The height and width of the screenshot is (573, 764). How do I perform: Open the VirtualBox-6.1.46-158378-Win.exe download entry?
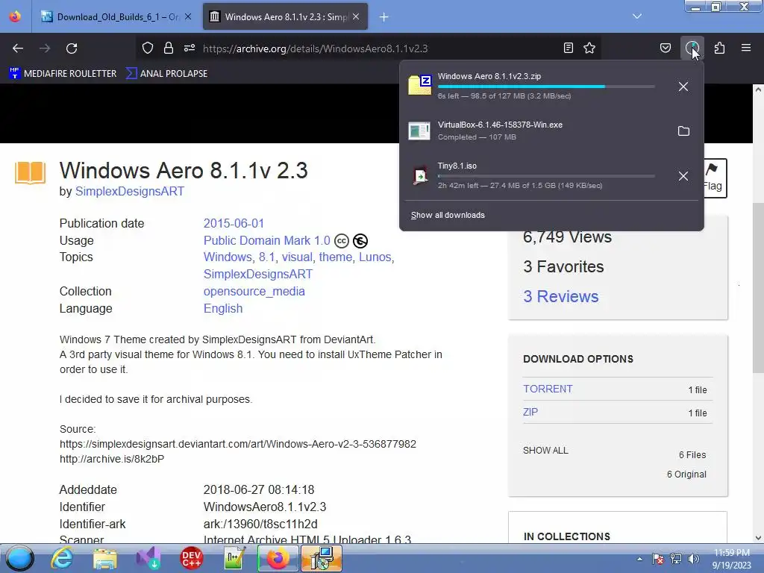tap(535, 131)
